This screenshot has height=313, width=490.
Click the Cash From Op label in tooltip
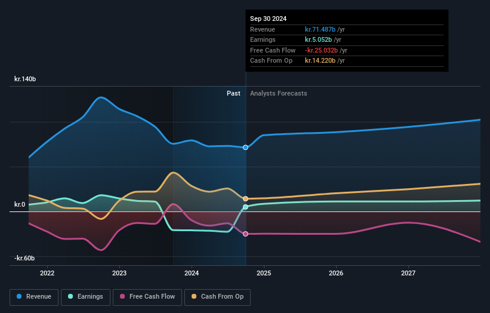(271, 60)
